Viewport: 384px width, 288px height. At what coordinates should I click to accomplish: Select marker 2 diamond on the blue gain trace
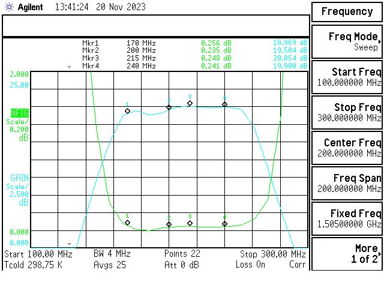pyautogui.click(x=169, y=107)
